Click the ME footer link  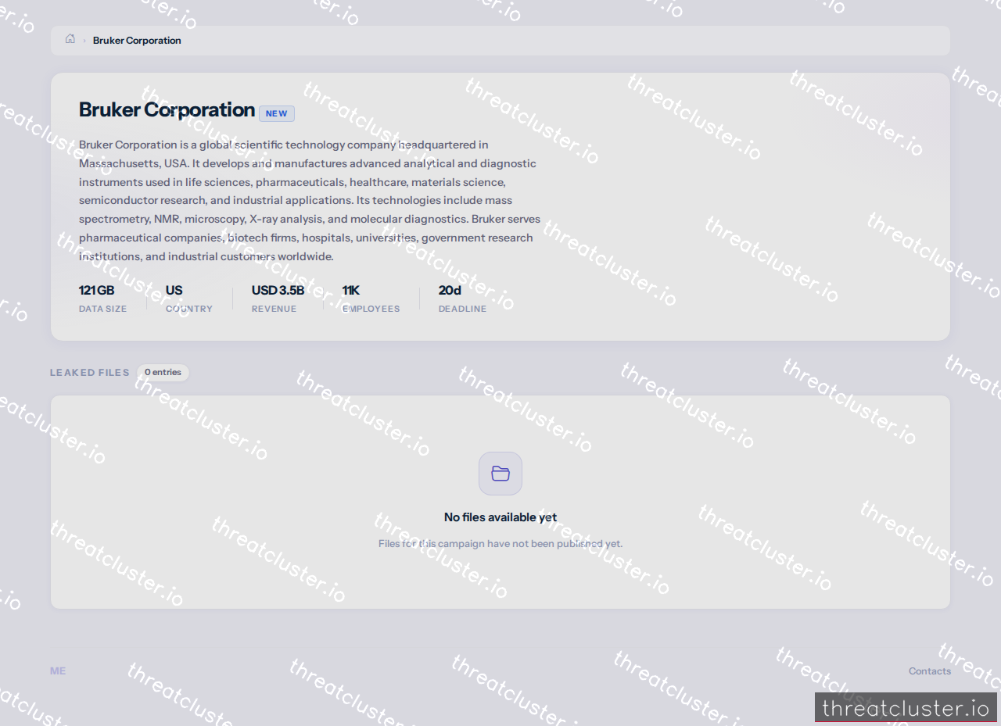(x=58, y=671)
